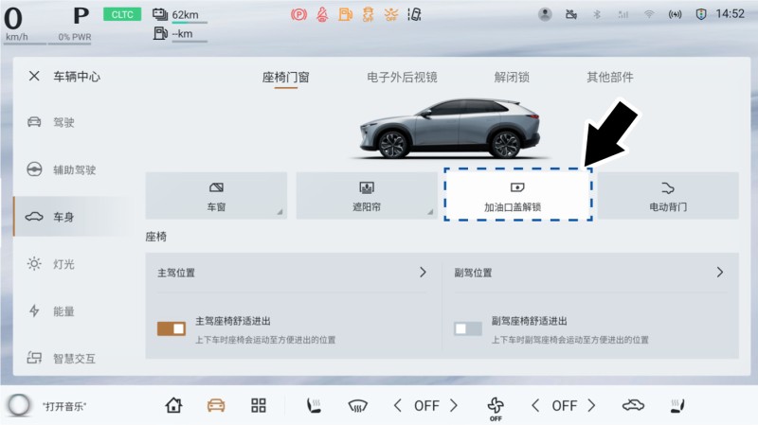Tap the security shield icon

point(701,14)
